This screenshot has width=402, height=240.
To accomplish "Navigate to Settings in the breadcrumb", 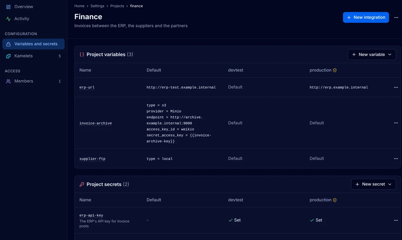I will pos(97,6).
